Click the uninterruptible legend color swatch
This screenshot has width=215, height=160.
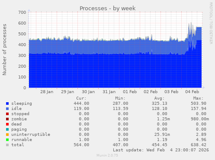tap(7, 135)
